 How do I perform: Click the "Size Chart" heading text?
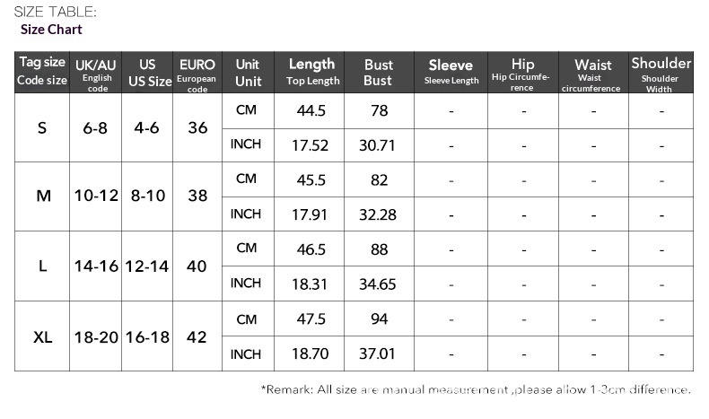pos(51,30)
